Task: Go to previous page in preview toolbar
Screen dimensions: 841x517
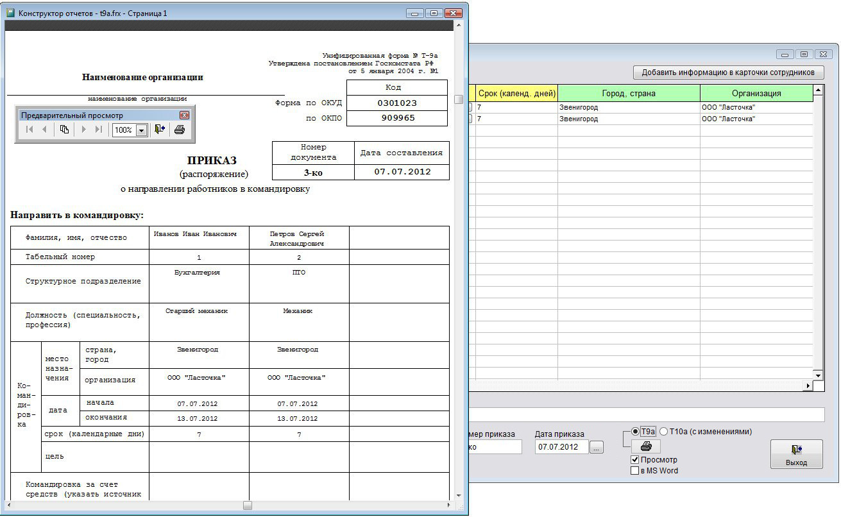Action: coord(44,130)
